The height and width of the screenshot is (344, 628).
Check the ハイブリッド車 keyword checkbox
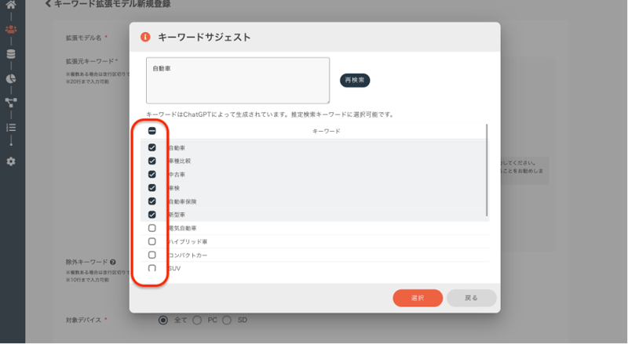coord(152,241)
